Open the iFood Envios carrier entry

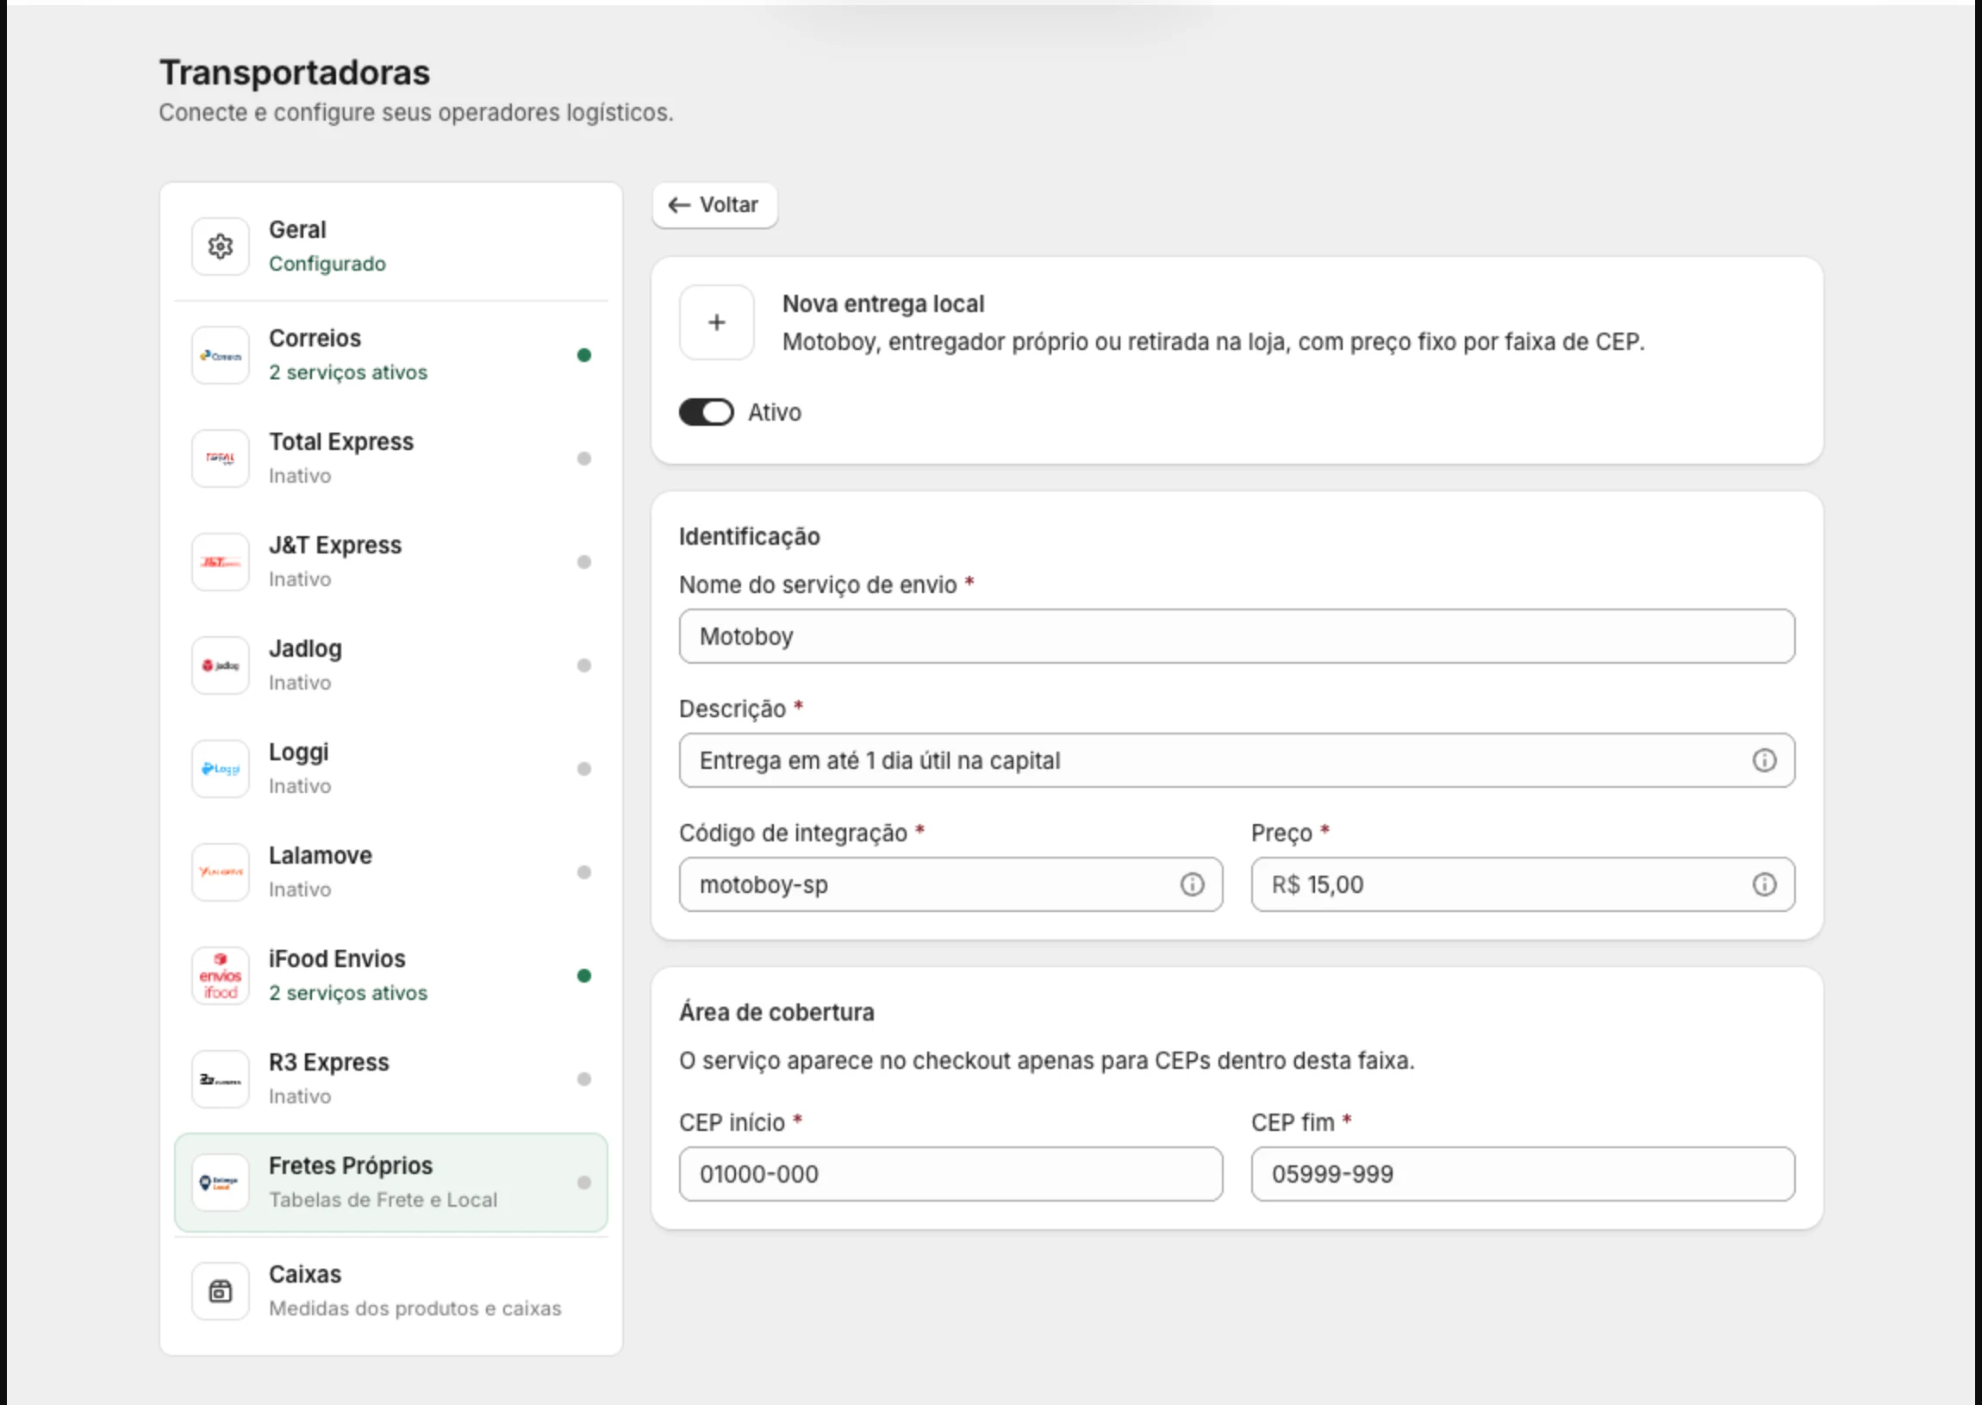(391, 976)
